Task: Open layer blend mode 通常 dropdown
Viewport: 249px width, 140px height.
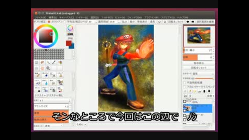Action: pyautogui.click(x=203, y=74)
